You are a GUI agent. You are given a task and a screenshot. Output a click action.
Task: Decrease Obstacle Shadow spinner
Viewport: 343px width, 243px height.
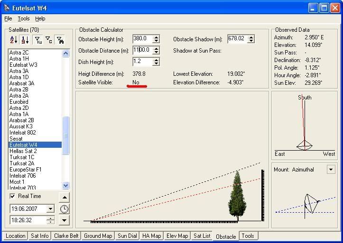pos(251,41)
